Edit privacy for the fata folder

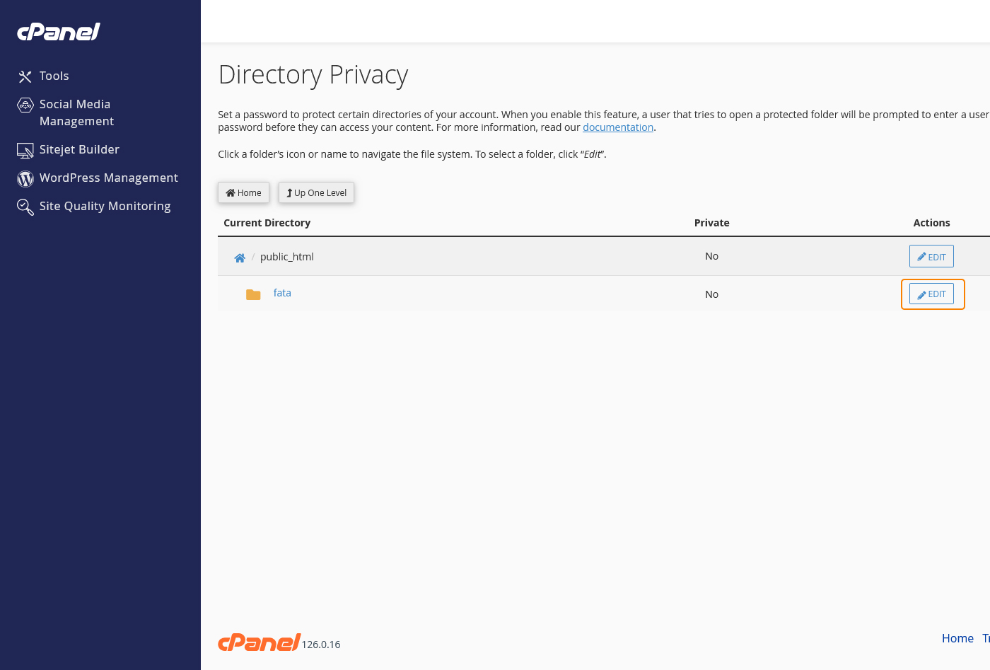click(x=931, y=294)
